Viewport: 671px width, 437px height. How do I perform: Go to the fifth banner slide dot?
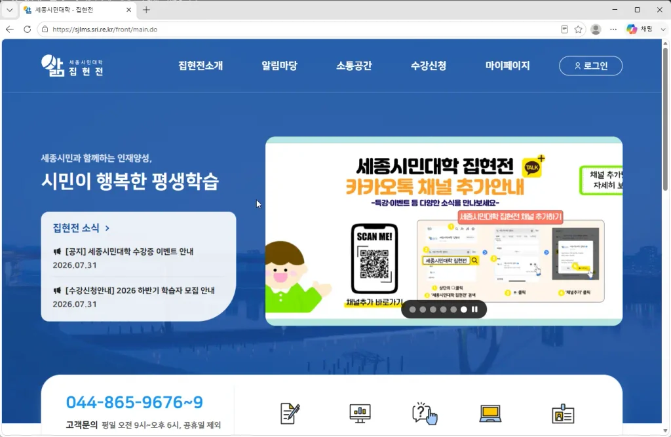click(453, 309)
